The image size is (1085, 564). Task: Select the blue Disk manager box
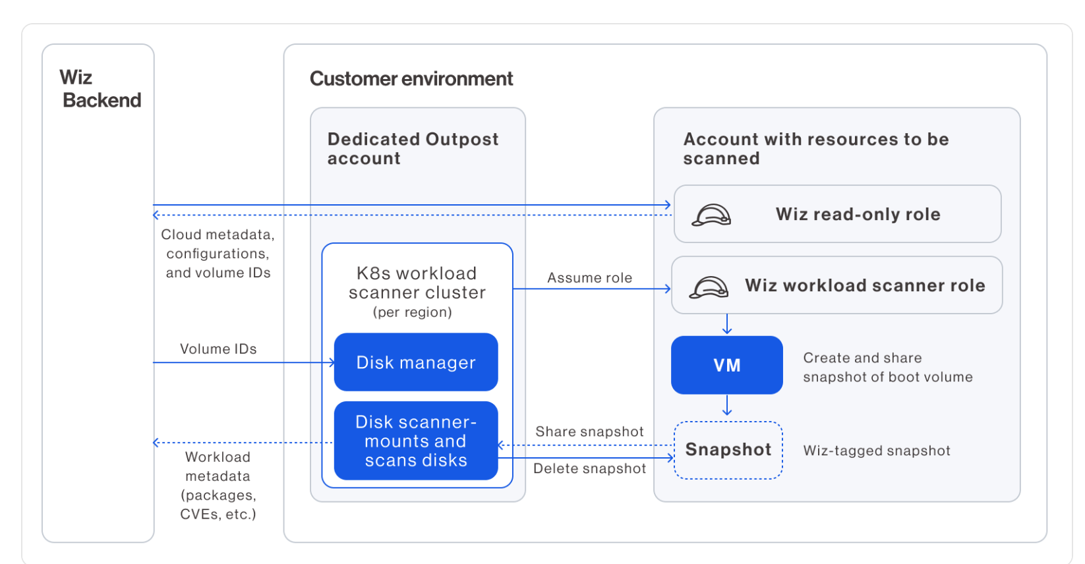(x=416, y=362)
